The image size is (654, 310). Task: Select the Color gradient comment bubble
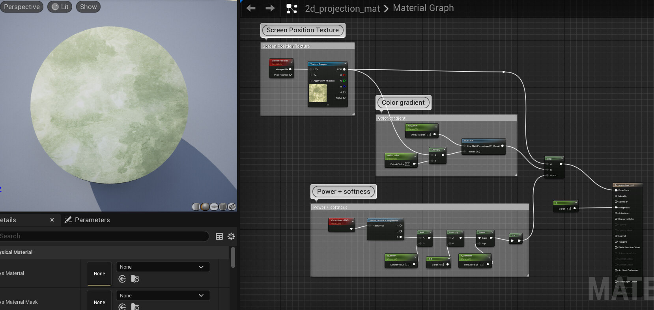click(x=403, y=103)
